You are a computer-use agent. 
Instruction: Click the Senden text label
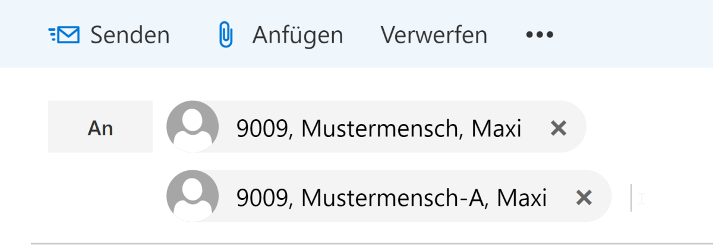[x=130, y=35]
